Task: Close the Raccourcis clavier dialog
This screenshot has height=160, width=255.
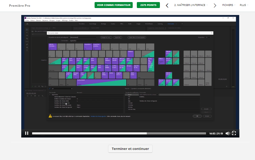Action: 211,33
